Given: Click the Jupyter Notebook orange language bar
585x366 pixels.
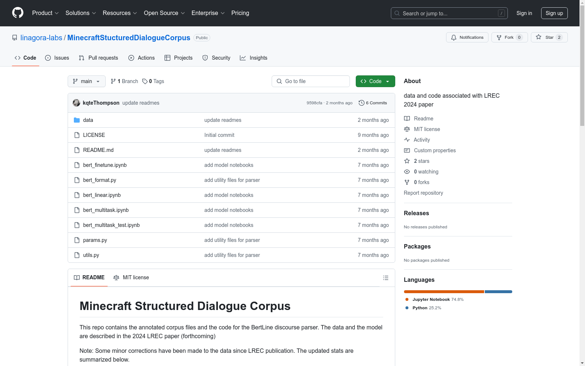Looking at the screenshot, I should point(444,292).
